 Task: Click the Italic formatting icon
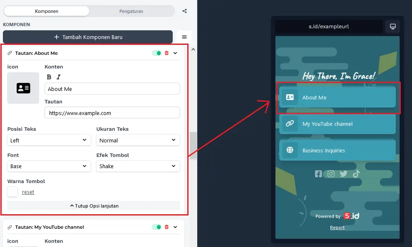tap(59, 77)
